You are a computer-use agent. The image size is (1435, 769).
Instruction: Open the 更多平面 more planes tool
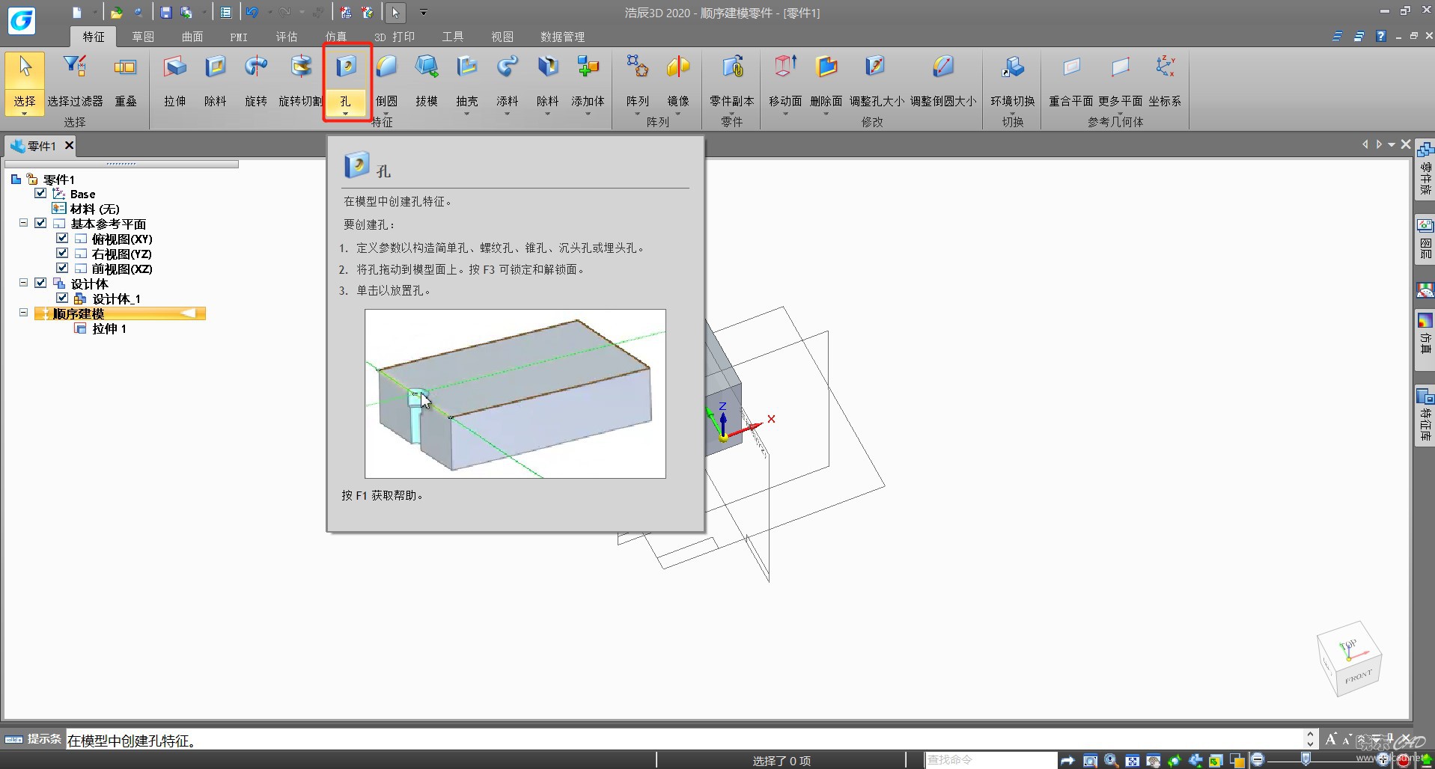(x=1121, y=81)
